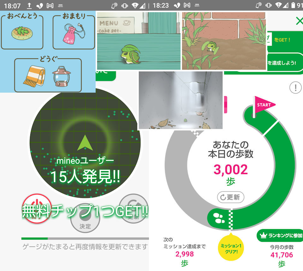Tap the どうぐ label
Image resolution: width=303 pixels, height=271 pixels.
tap(48, 59)
